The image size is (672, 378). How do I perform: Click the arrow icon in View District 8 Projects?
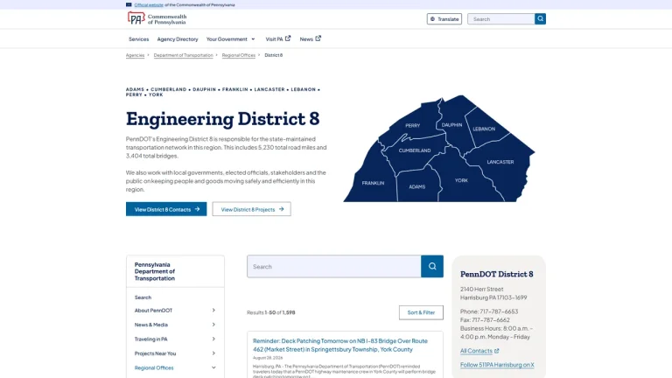pyautogui.click(x=281, y=209)
